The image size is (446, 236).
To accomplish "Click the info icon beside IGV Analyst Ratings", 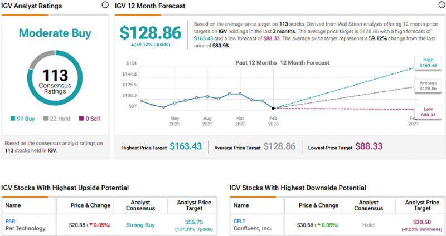I will 105,5.
